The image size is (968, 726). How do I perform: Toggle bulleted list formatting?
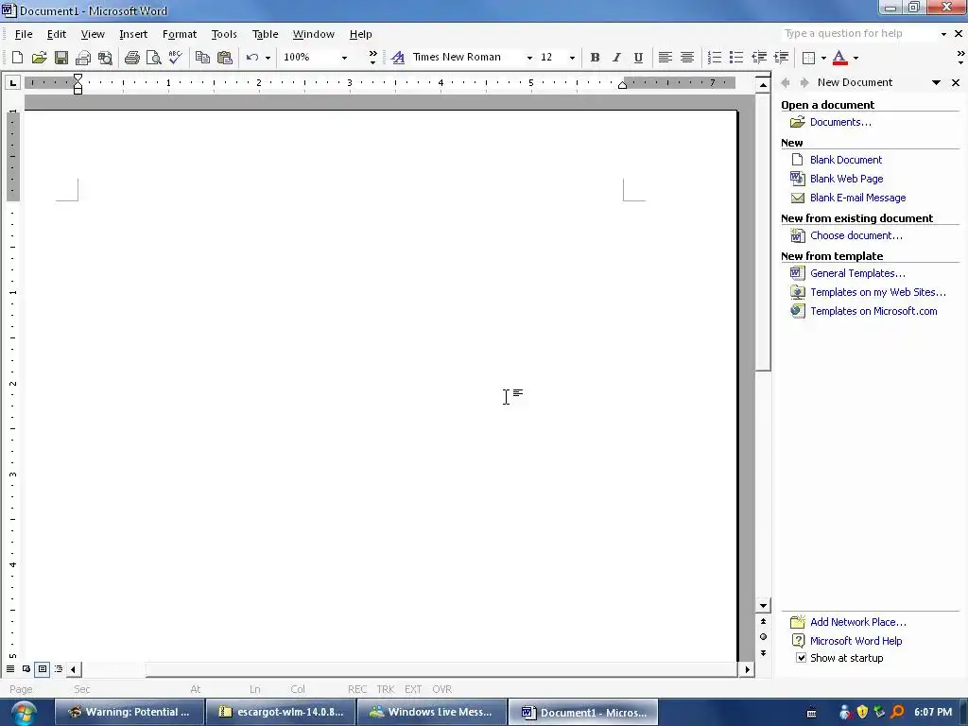735,58
